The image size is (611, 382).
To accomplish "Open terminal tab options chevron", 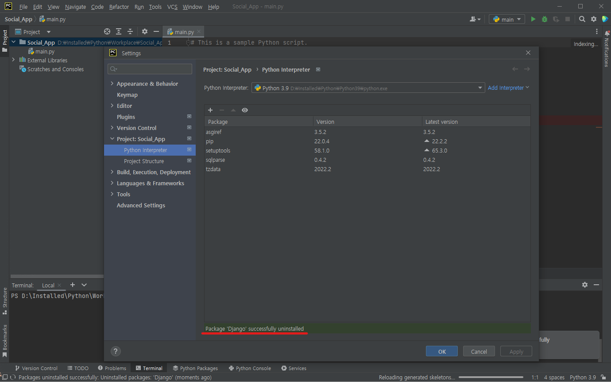I will pos(84,285).
